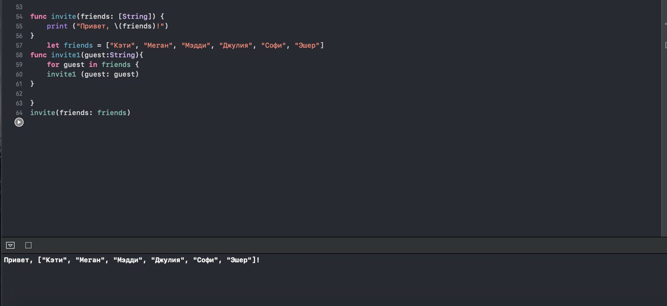Click the for keyword on line 59

click(x=53, y=65)
